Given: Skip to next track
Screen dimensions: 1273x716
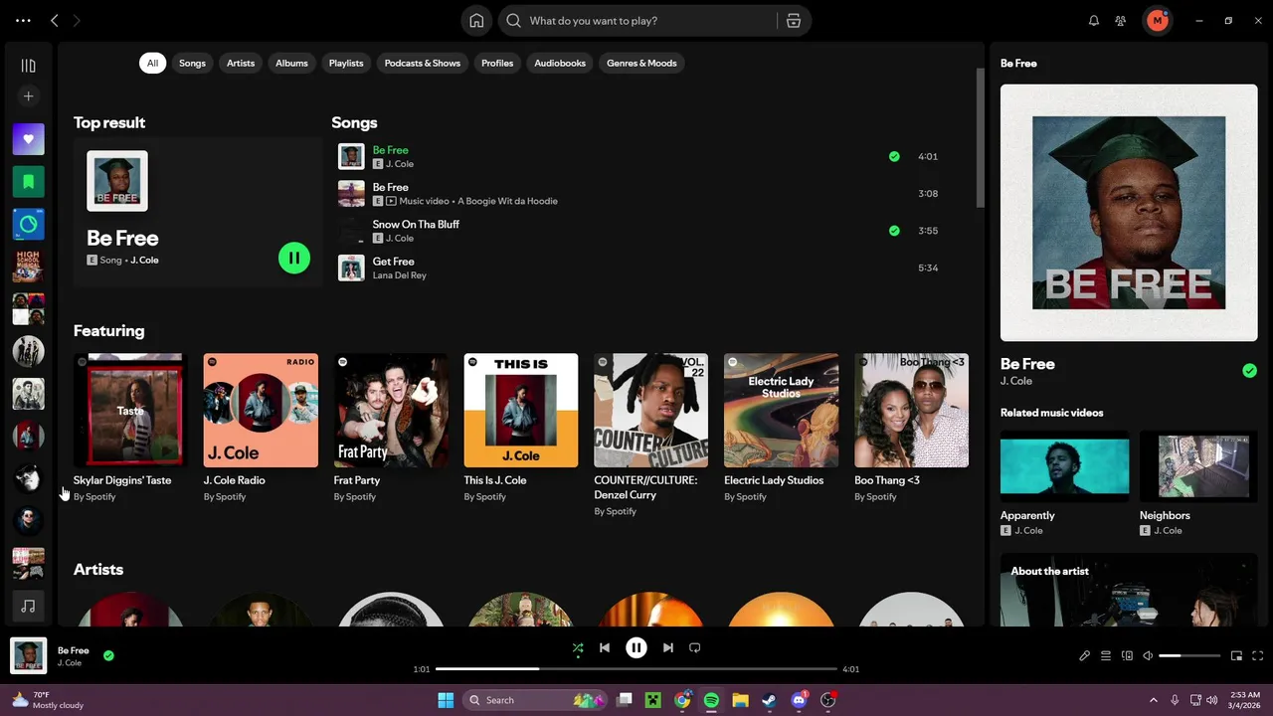Looking at the screenshot, I should (668, 648).
